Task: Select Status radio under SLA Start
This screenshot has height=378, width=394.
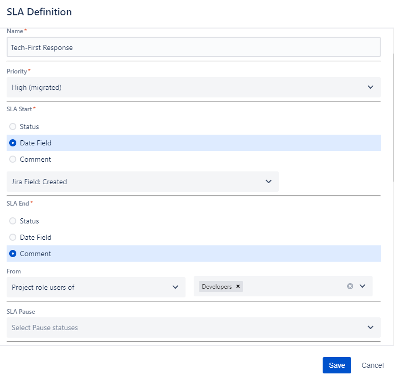Action: point(13,127)
